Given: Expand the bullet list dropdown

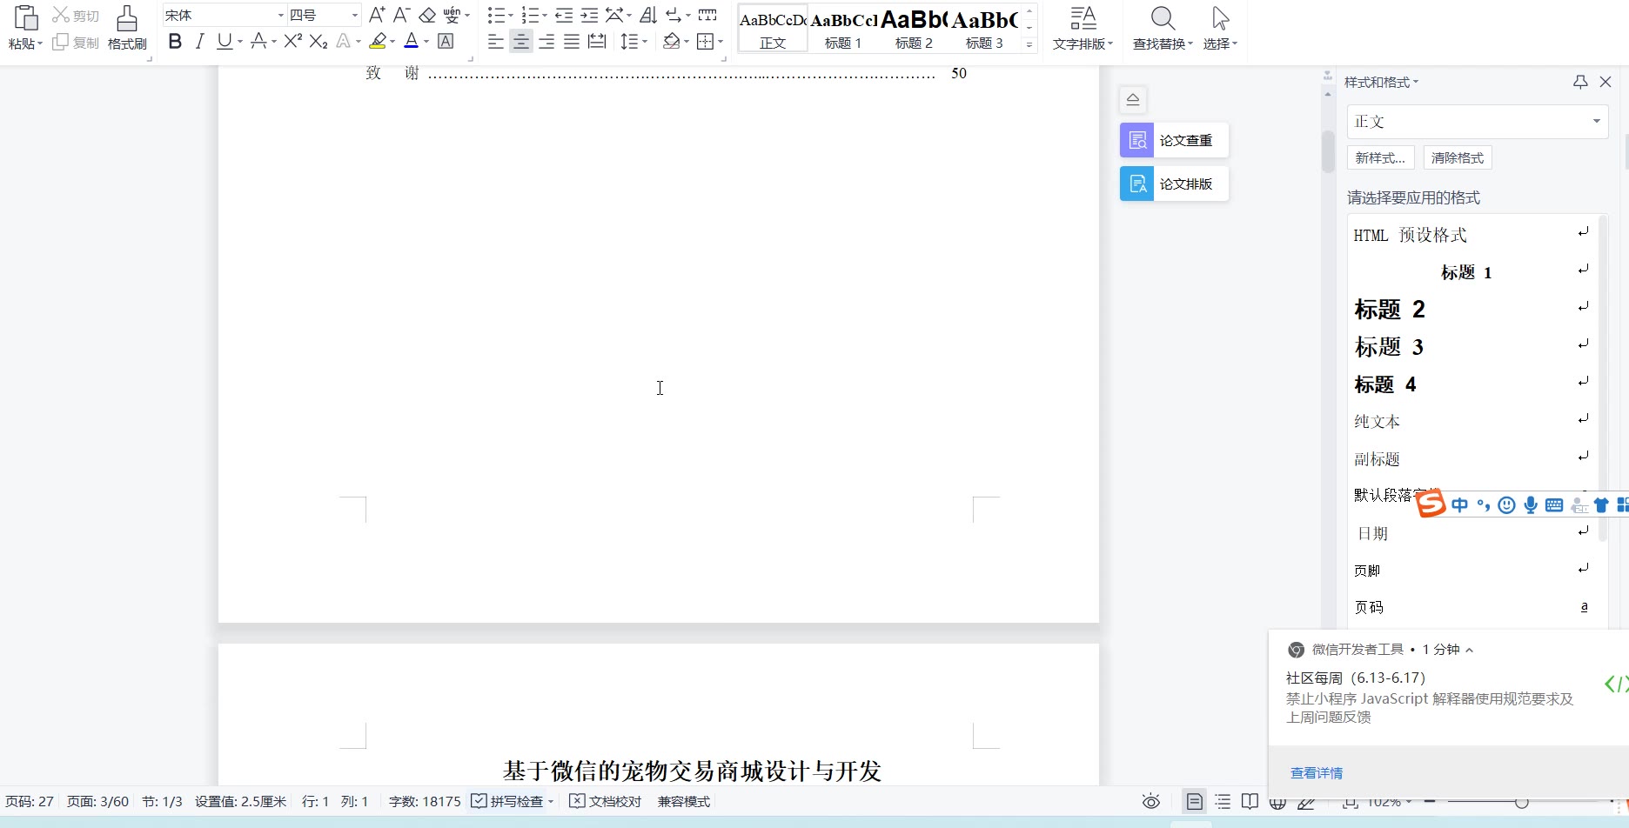Looking at the screenshot, I should point(510,16).
